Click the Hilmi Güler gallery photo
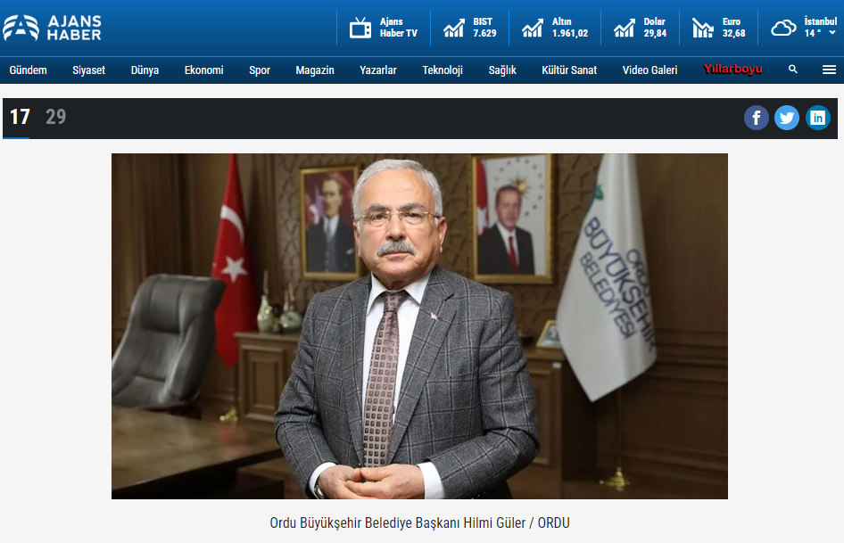Screen dimensions: 844x543 tap(419, 325)
